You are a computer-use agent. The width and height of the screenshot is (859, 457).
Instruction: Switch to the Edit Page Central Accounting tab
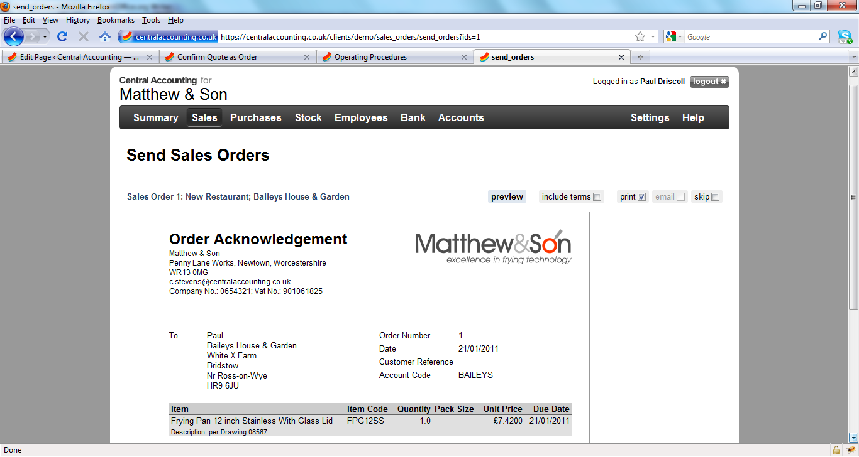[80, 57]
